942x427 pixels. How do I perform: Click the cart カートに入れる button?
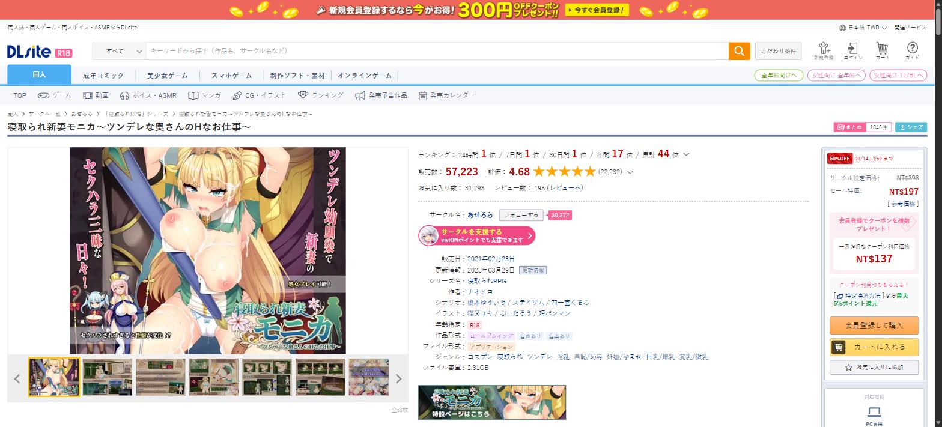click(x=874, y=347)
